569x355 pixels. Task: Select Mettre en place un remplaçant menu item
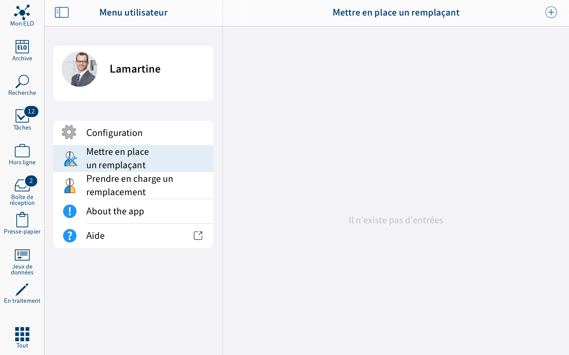pos(133,158)
